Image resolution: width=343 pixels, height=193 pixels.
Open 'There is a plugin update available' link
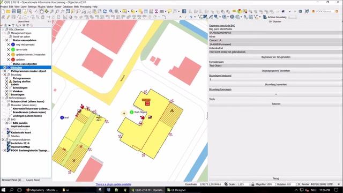point(113,184)
